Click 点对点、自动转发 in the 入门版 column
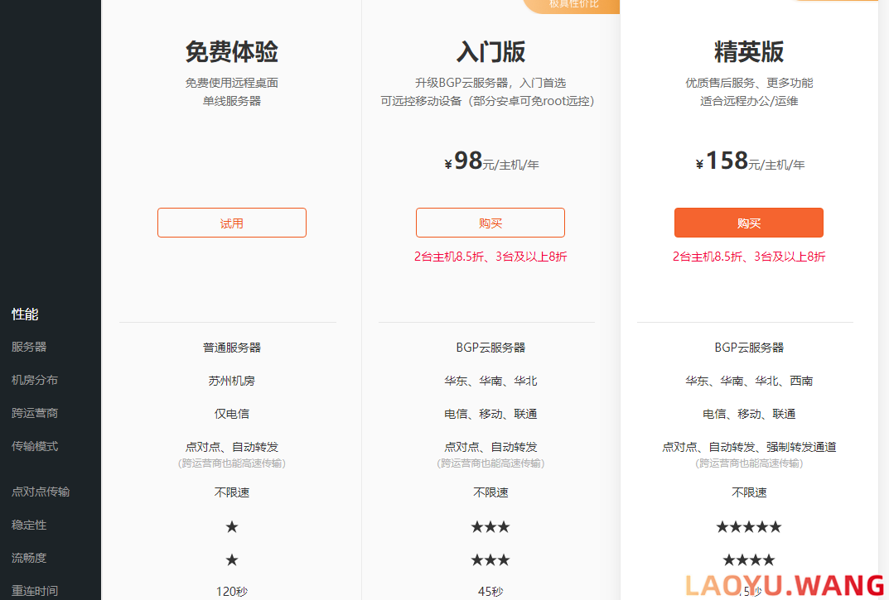This screenshot has height=600, width=889. pos(490,447)
